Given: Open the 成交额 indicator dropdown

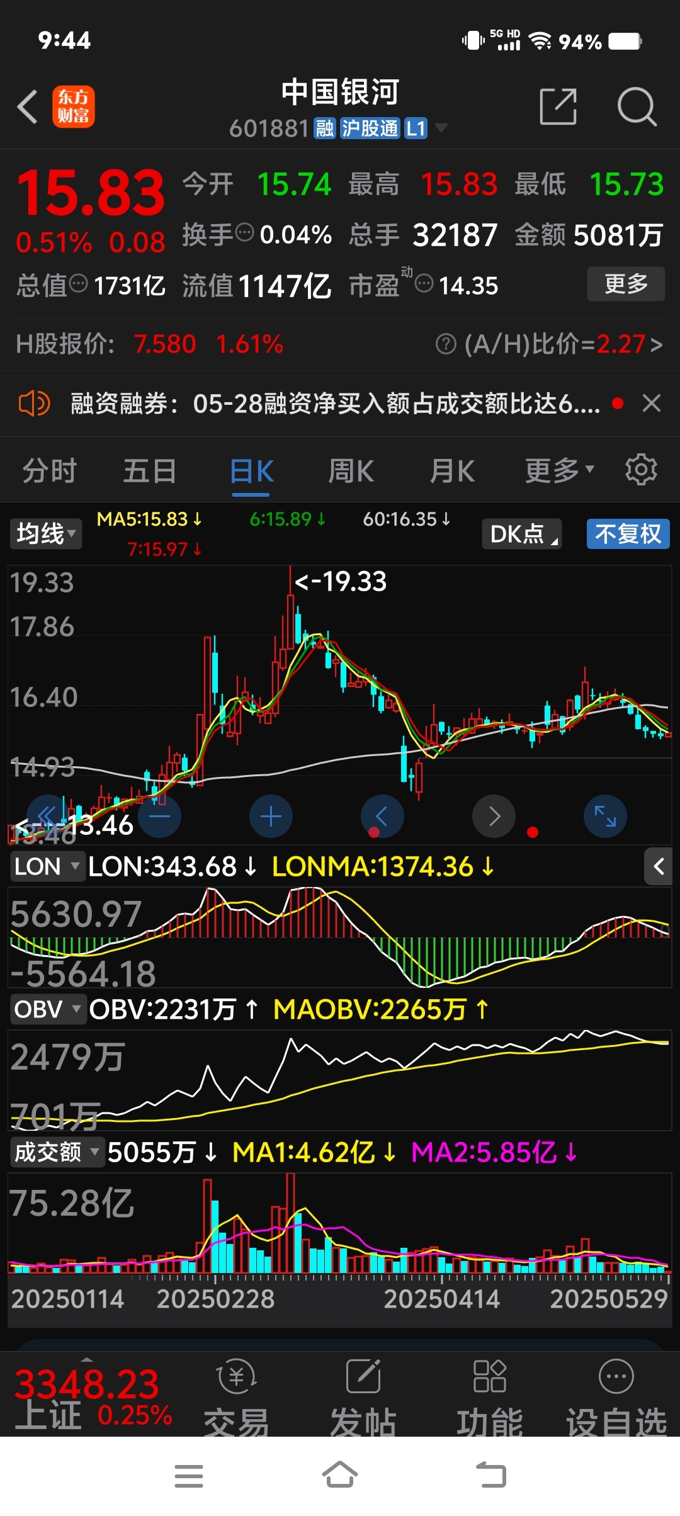Looking at the screenshot, I should click(x=57, y=1152).
